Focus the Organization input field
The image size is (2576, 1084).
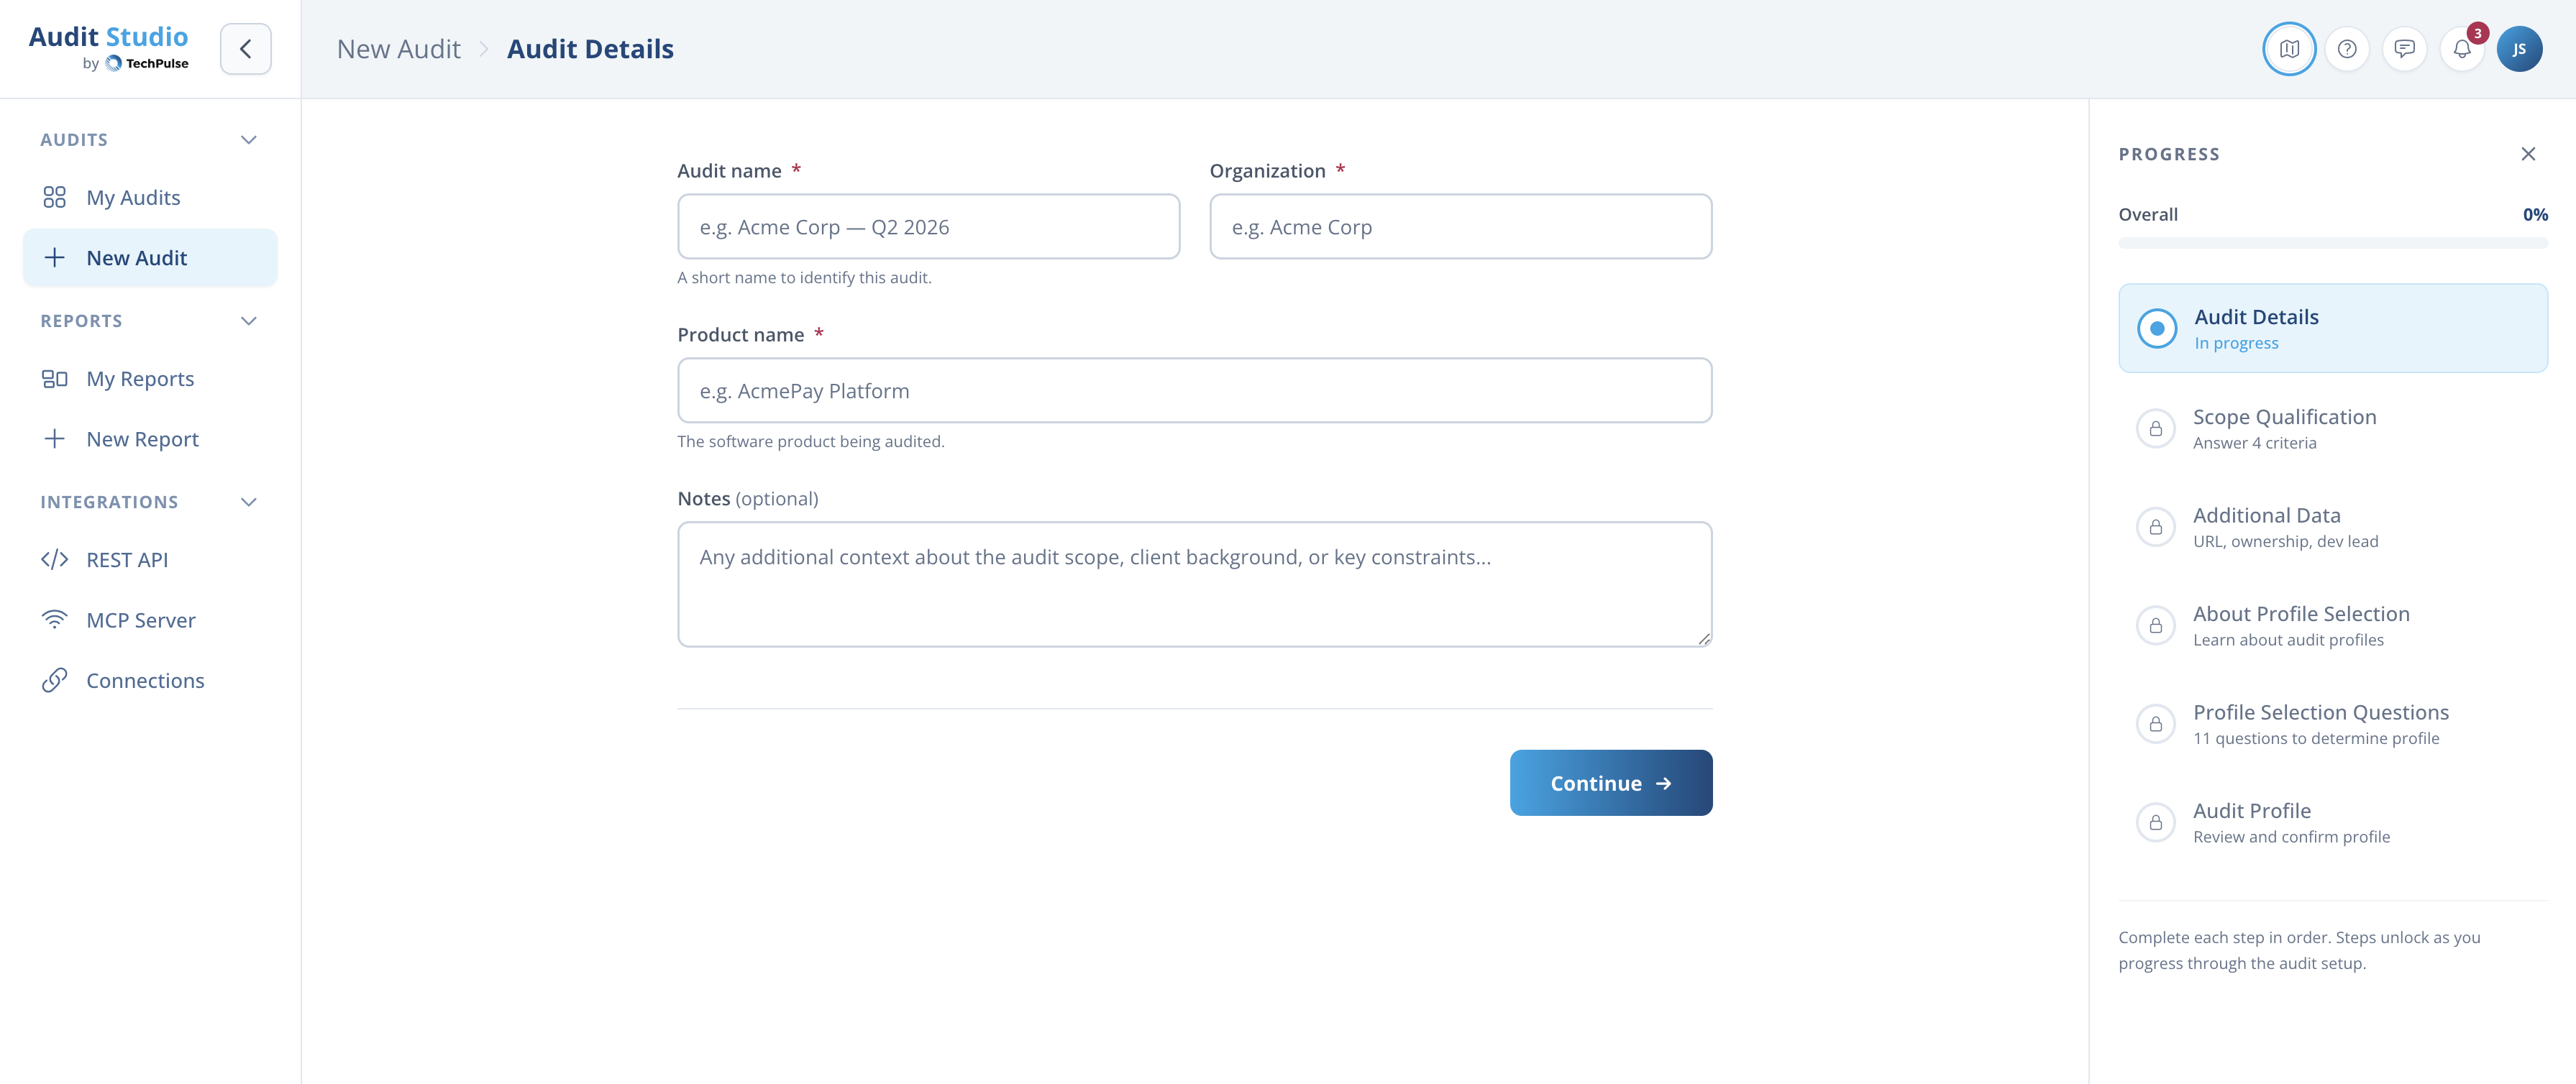click(x=1460, y=227)
